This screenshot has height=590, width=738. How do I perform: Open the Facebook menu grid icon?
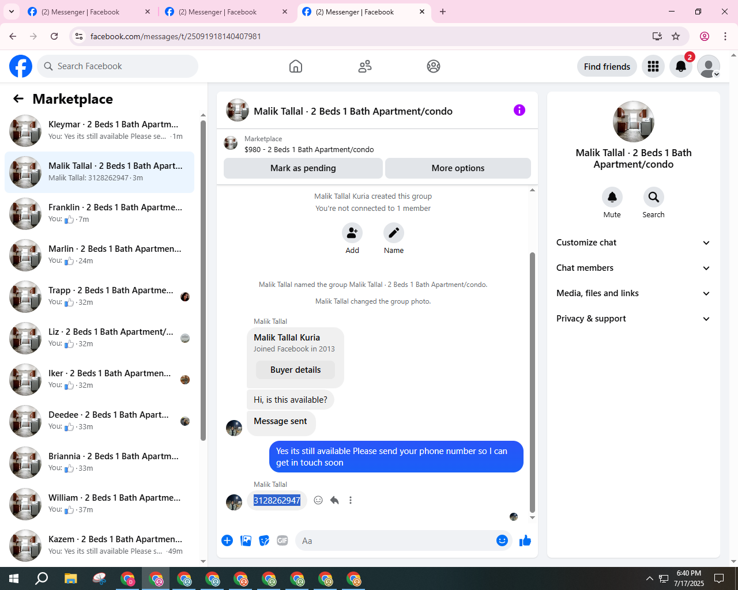click(x=653, y=66)
